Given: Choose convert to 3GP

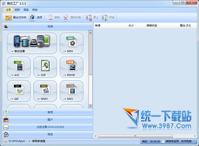Looking at the screenshot, I should tap(45, 67).
